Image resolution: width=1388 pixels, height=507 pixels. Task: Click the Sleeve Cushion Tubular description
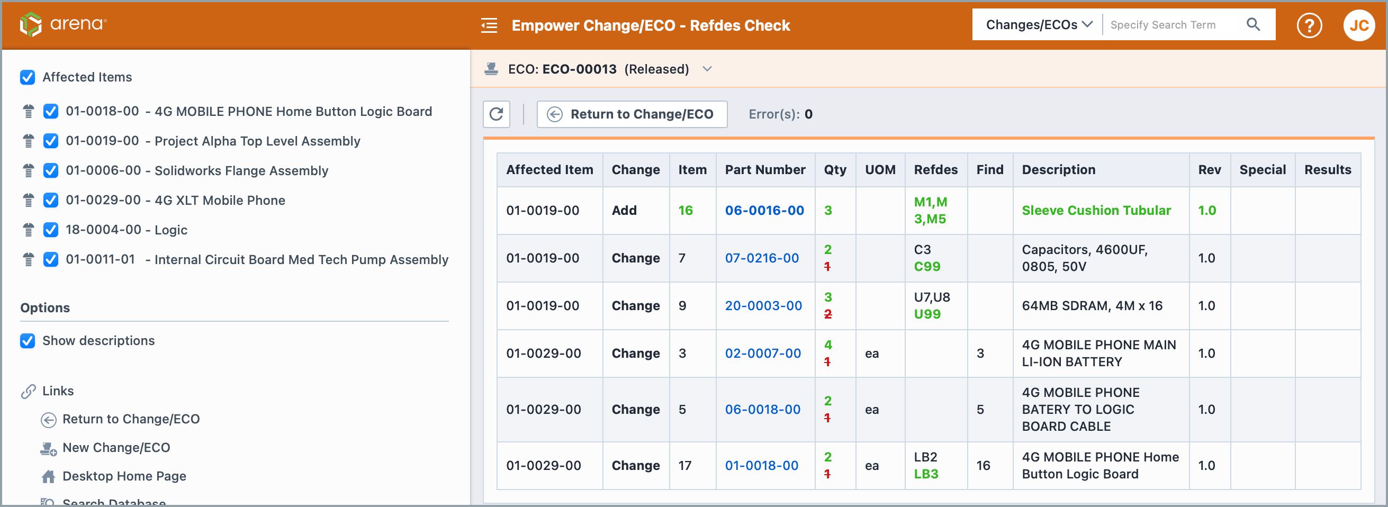point(1096,211)
